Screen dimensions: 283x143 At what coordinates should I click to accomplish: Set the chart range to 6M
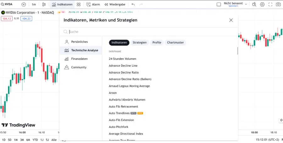[x=28, y=140]
